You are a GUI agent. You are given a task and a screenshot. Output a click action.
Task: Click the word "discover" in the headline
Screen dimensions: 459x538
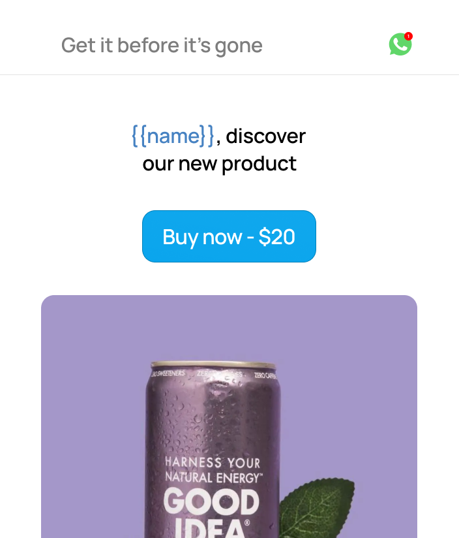pyautogui.click(x=265, y=136)
